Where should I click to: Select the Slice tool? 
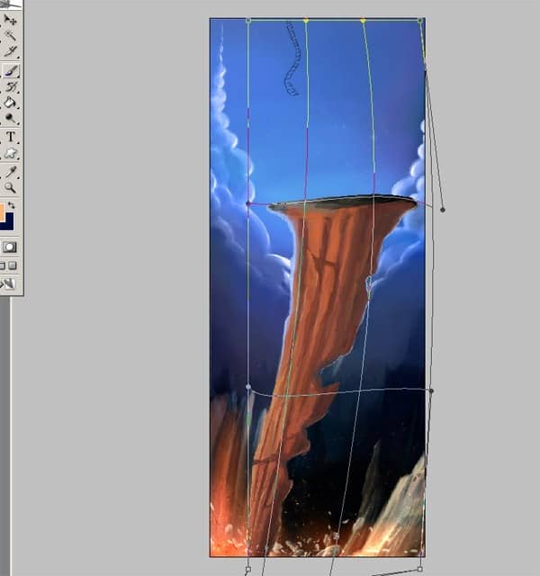[10, 50]
